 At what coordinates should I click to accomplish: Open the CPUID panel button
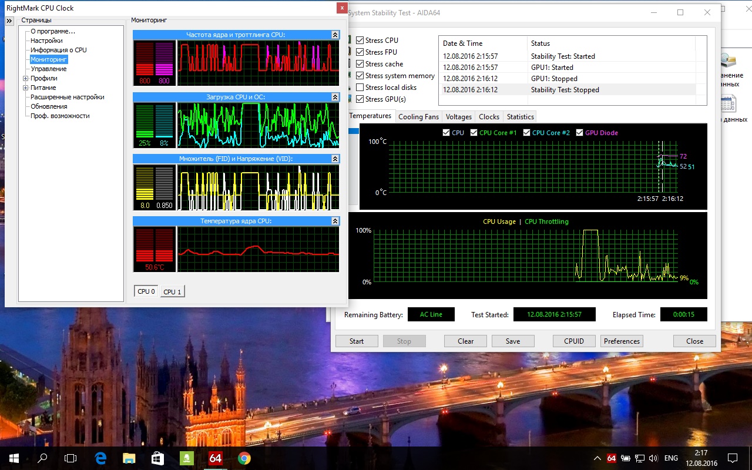(x=574, y=341)
